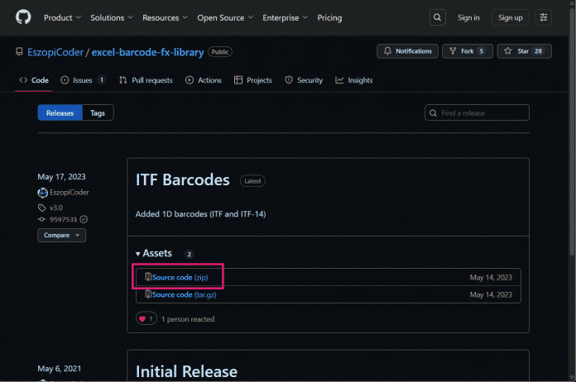Image resolution: width=576 pixels, height=382 pixels.
Task: Click the commit 9597531 link
Action: tap(62, 219)
